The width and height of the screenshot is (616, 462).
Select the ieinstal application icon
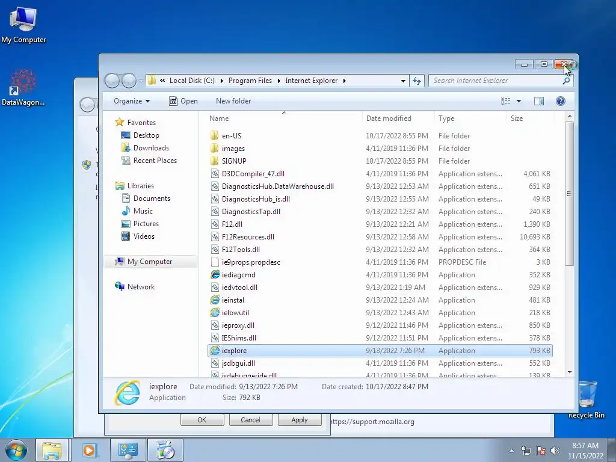click(215, 300)
